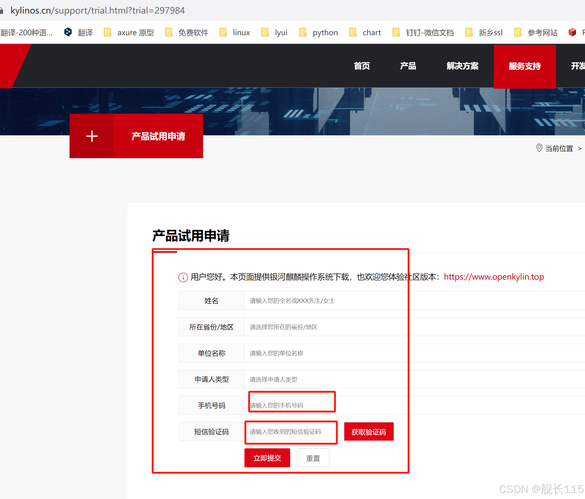Open the 所在省份/地区 dropdown
Image resolution: width=585 pixels, height=499 pixels.
pyautogui.click(x=414, y=327)
